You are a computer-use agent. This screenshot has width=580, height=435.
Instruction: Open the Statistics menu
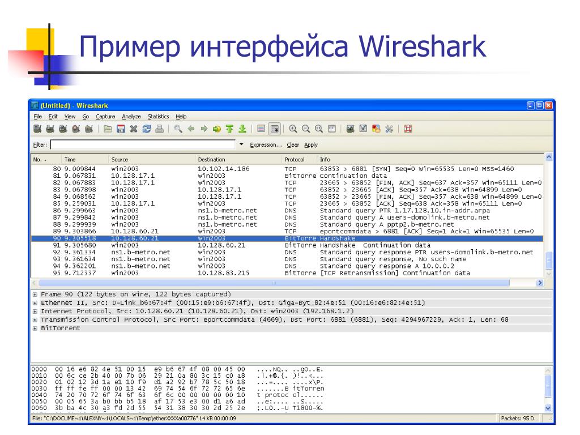[159, 117]
